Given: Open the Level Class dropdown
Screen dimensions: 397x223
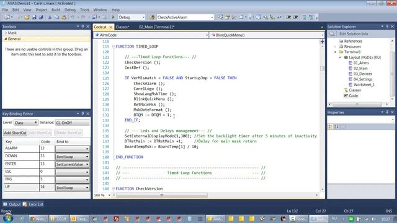Looking at the screenshot, I should [35, 123].
